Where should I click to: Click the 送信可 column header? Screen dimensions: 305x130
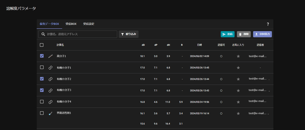click(x=221, y=45)
